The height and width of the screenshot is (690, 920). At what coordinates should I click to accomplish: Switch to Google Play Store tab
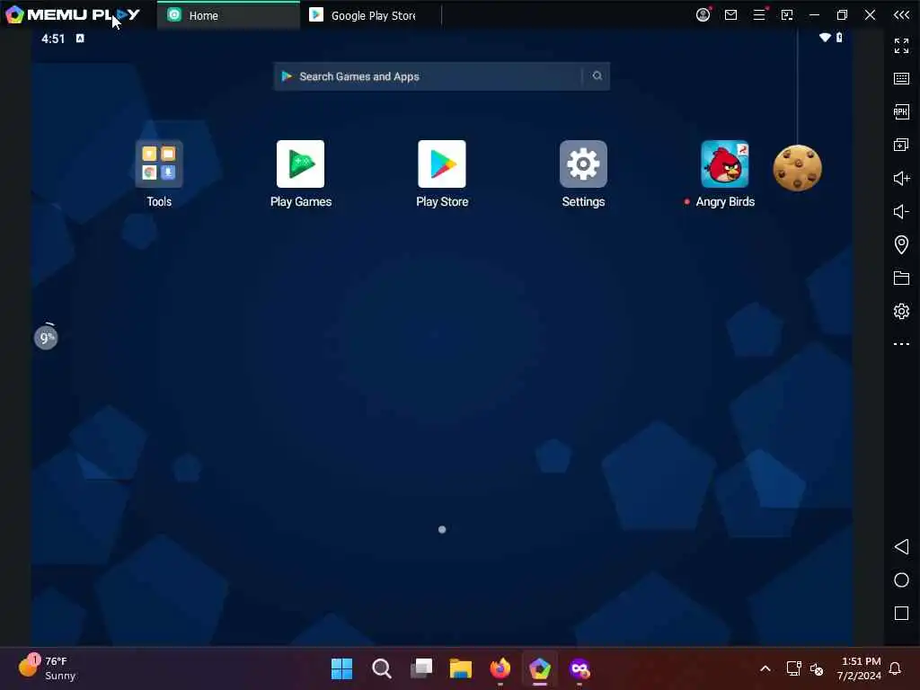[x=371, y=15]
